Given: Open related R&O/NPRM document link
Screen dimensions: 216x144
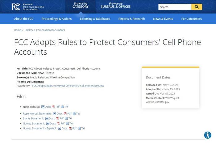Looking at the screenshot, I should pos(68,86).
